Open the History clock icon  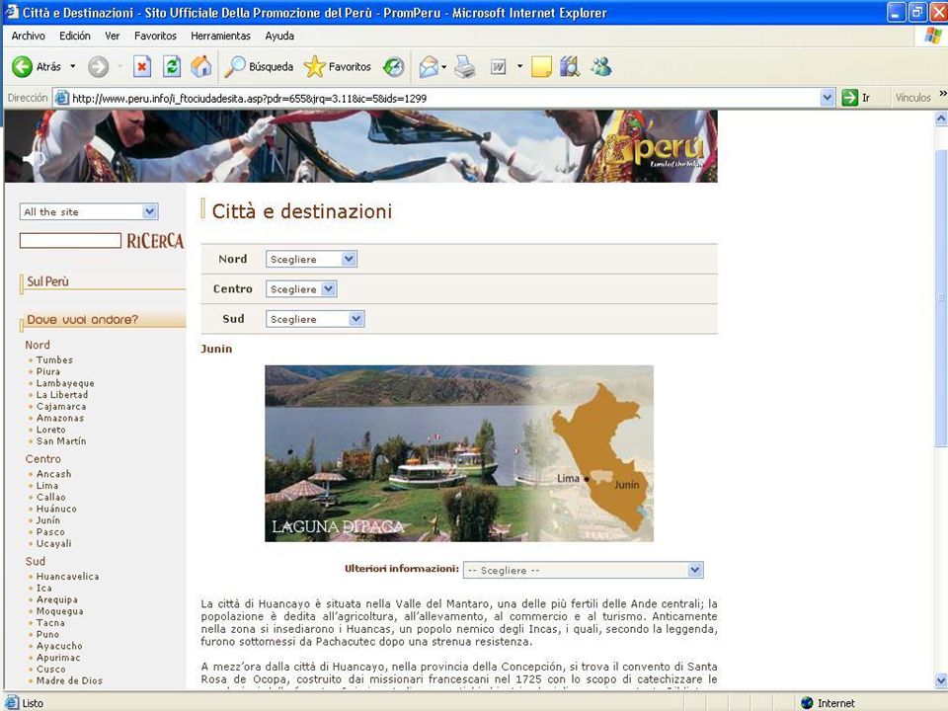coord(394,66)
